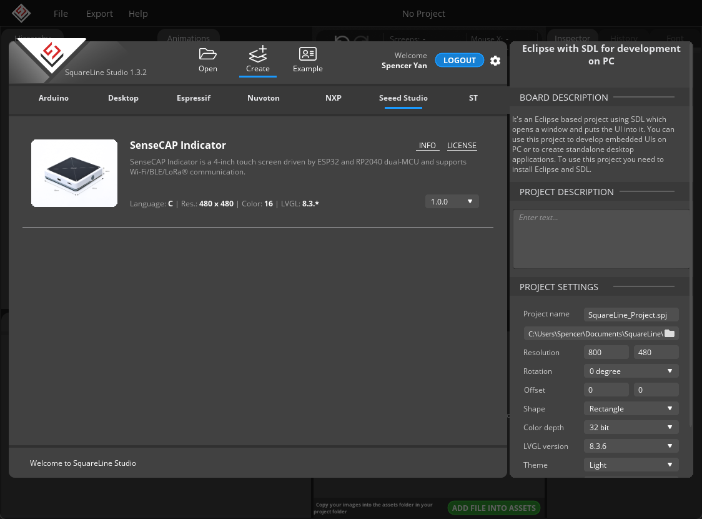Browse for project folder with folder icon

tap(670, 333)
